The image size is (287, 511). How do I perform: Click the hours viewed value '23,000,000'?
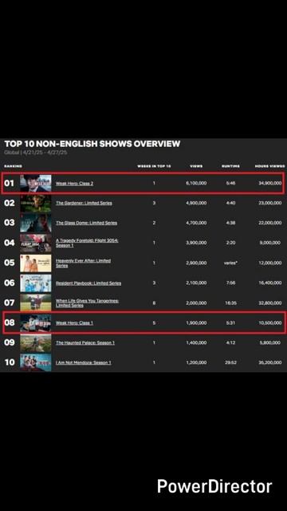[270, 203]
